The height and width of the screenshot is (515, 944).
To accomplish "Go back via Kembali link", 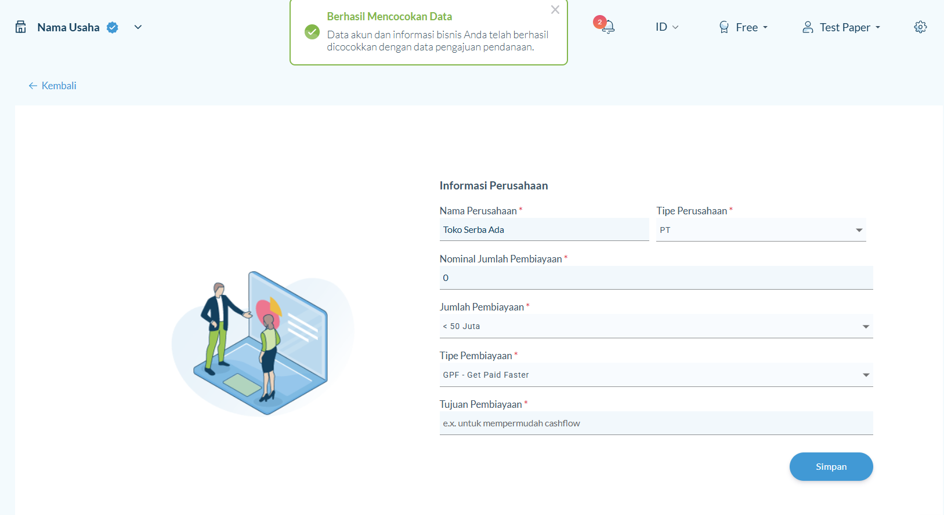I will [x=52, y=86].
